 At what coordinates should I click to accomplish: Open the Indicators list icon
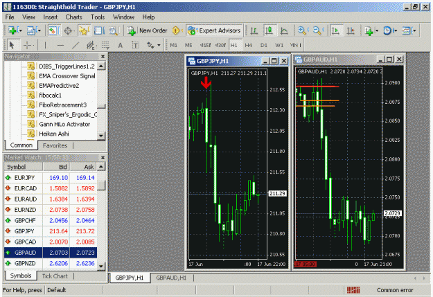(369, 30)
